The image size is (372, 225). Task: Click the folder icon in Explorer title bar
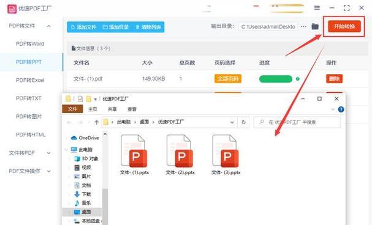point(68,98)
